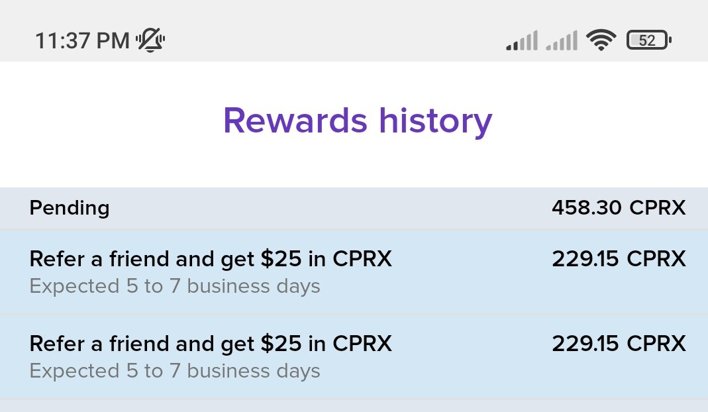Tap the second 229.15 CPRX amount
Screen dimensions: 708x412
pos(619,344)
